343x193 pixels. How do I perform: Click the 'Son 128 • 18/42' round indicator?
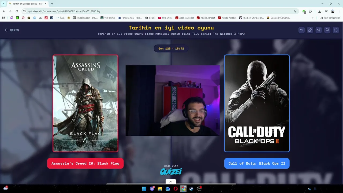171,49
